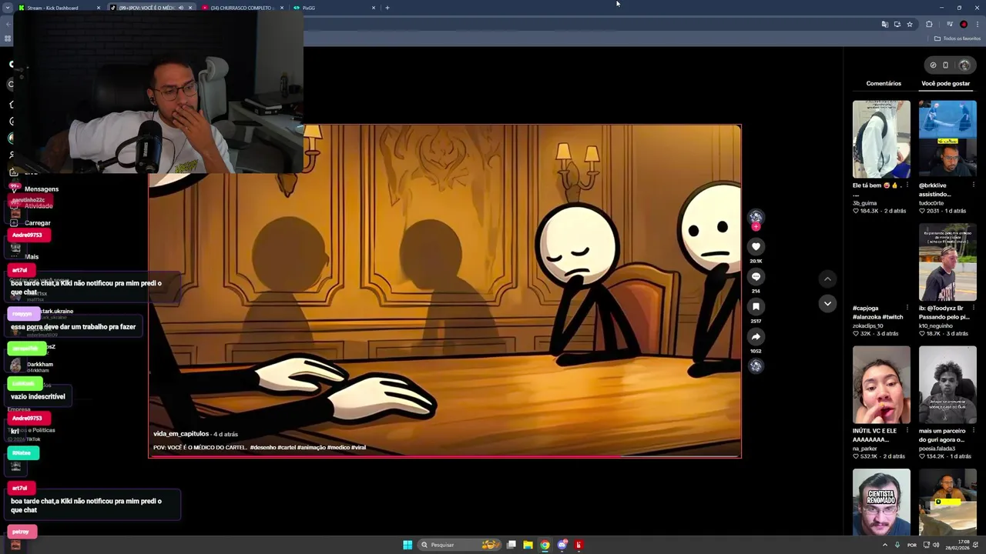This screenshot has height=554, width=986.
Task: Open the PixGG browser tab
Action: (x=335, y=8)
